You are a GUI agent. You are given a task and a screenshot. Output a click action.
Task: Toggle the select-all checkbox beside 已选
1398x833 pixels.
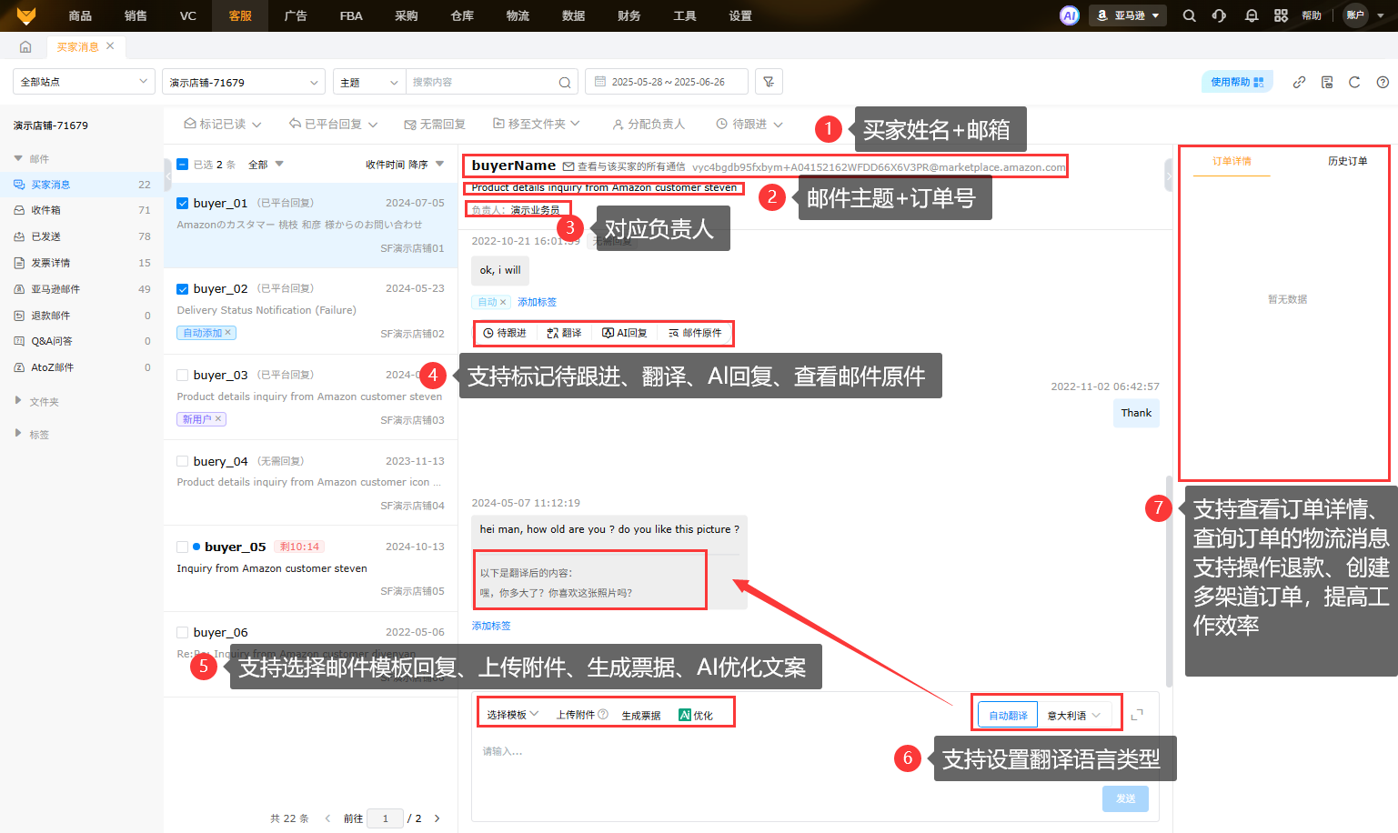(x=182, y=165)
